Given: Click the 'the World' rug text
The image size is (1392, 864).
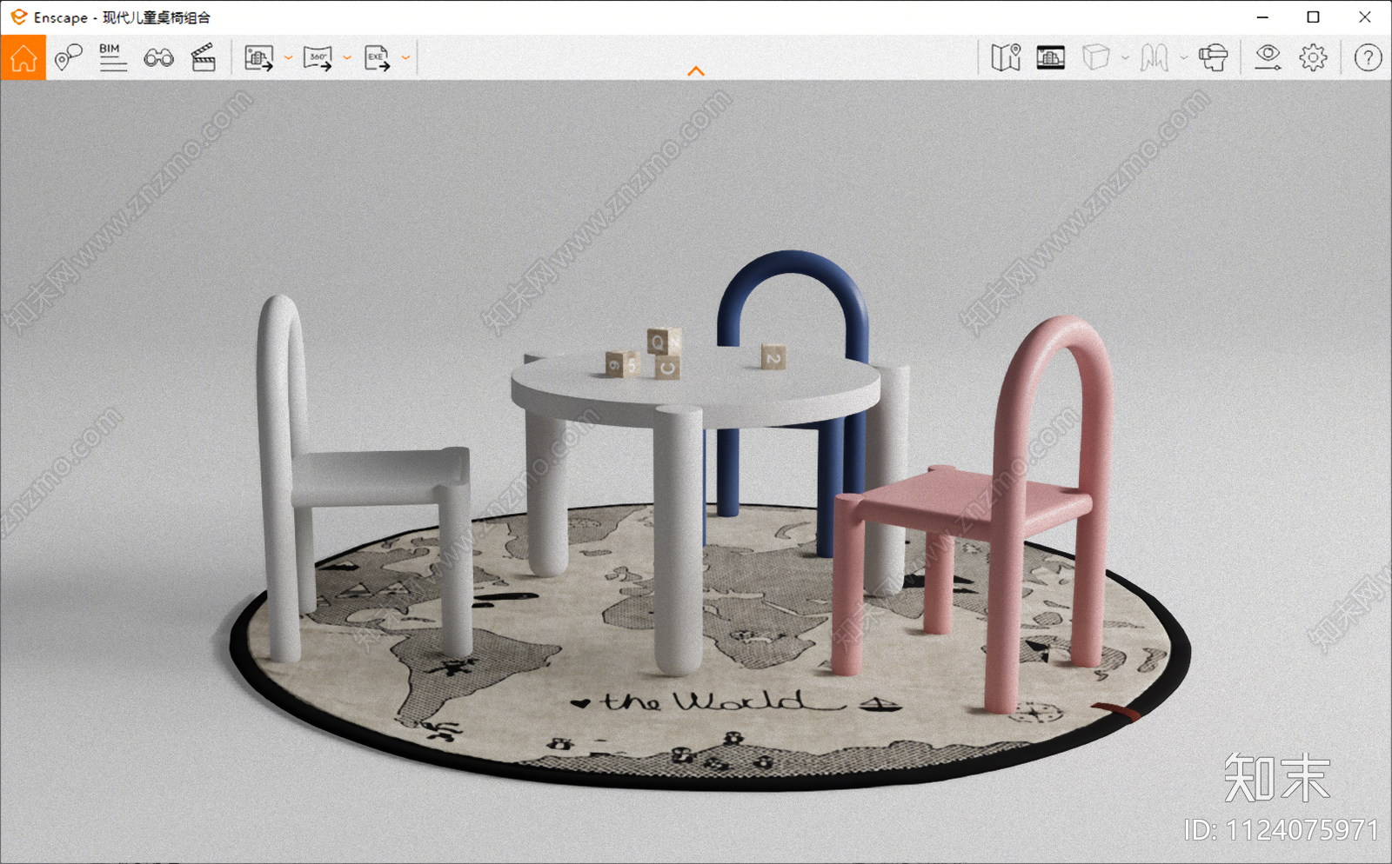Looking at the screenshot, I should coord(722,701).
